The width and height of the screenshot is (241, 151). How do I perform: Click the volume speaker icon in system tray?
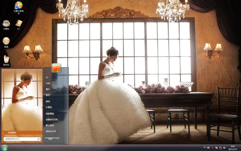pos(225,148)
